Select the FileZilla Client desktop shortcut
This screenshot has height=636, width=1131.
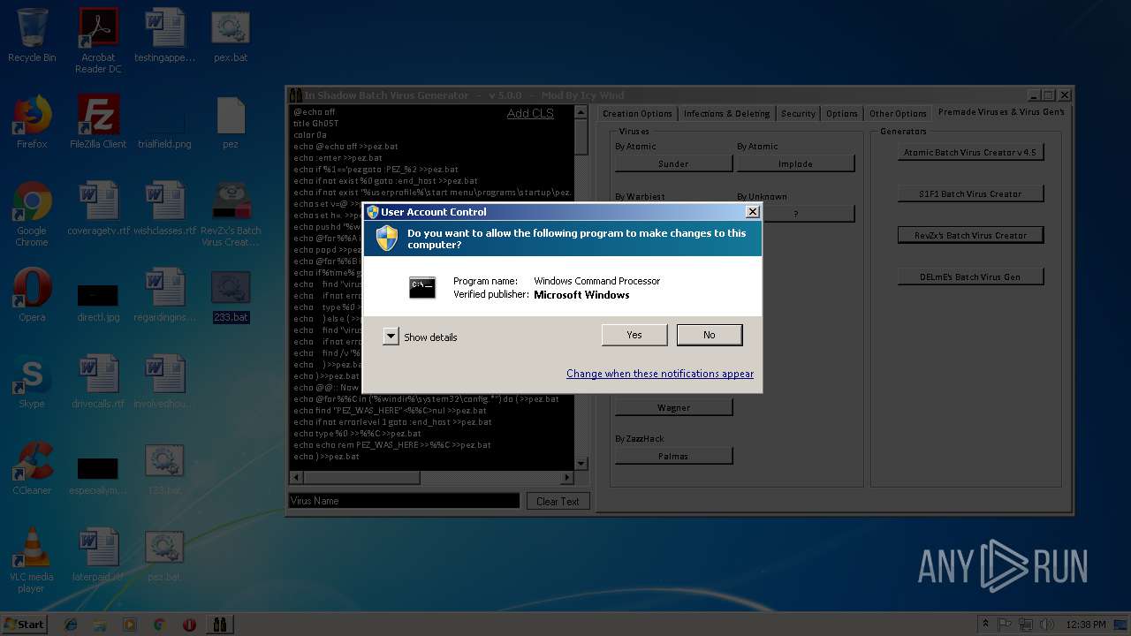[98, 122]
